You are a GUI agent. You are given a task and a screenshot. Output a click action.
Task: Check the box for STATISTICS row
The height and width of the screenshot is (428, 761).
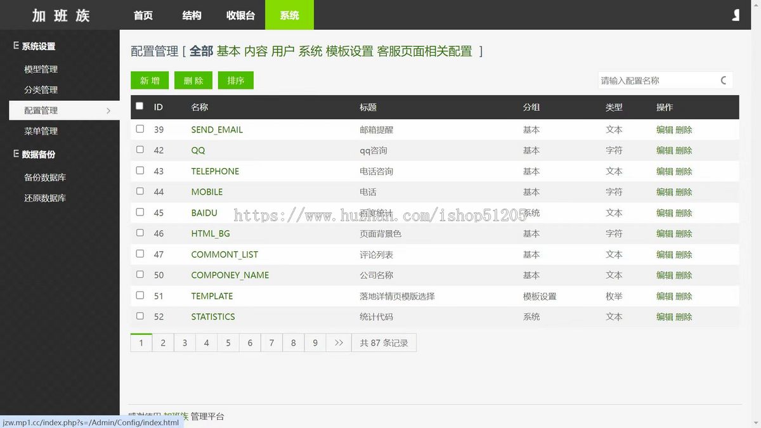pos(140,316)
